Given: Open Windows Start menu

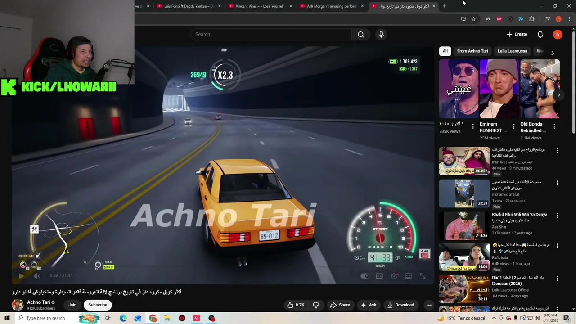Looking at the screenshot, I should [x=7, y=318].
